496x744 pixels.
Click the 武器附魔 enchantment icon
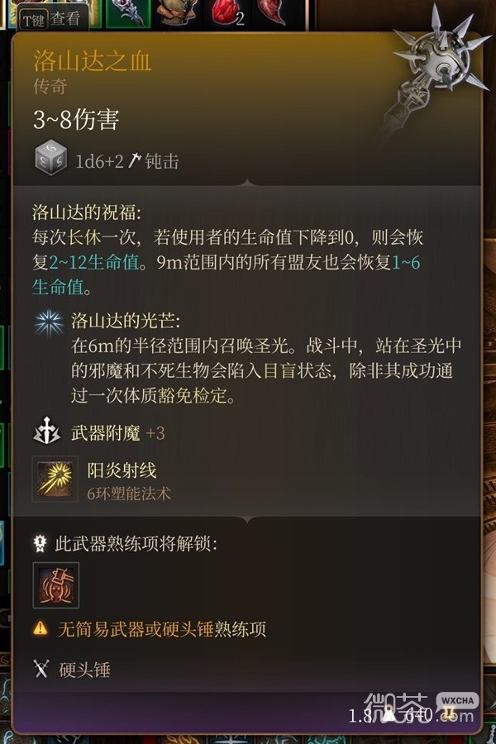click(46, 432)
